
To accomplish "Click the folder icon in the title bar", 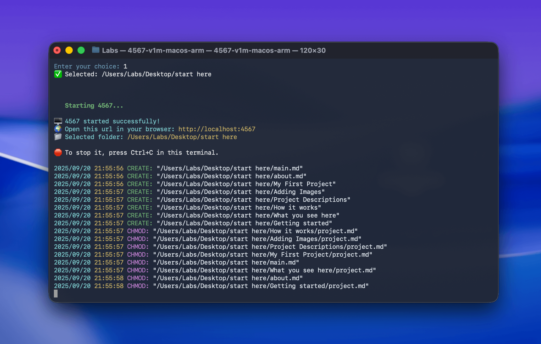I will [x=95, y=50].
